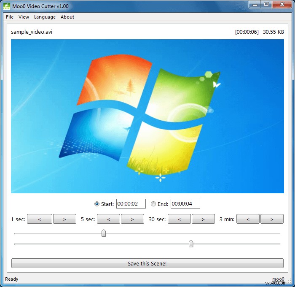This screenshot has width=295, height=287.
Task: Step forward 5 sec
Action: click(132, 219)
